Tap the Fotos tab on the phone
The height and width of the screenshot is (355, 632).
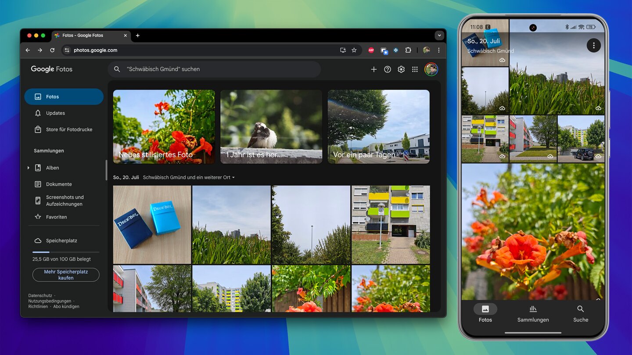(x=485, y=313)
